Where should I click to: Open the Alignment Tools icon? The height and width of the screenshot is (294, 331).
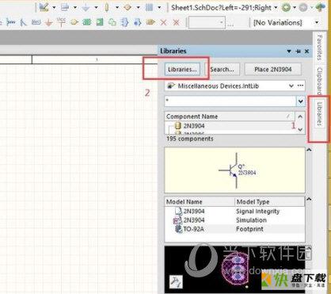[x=65, y=7]
